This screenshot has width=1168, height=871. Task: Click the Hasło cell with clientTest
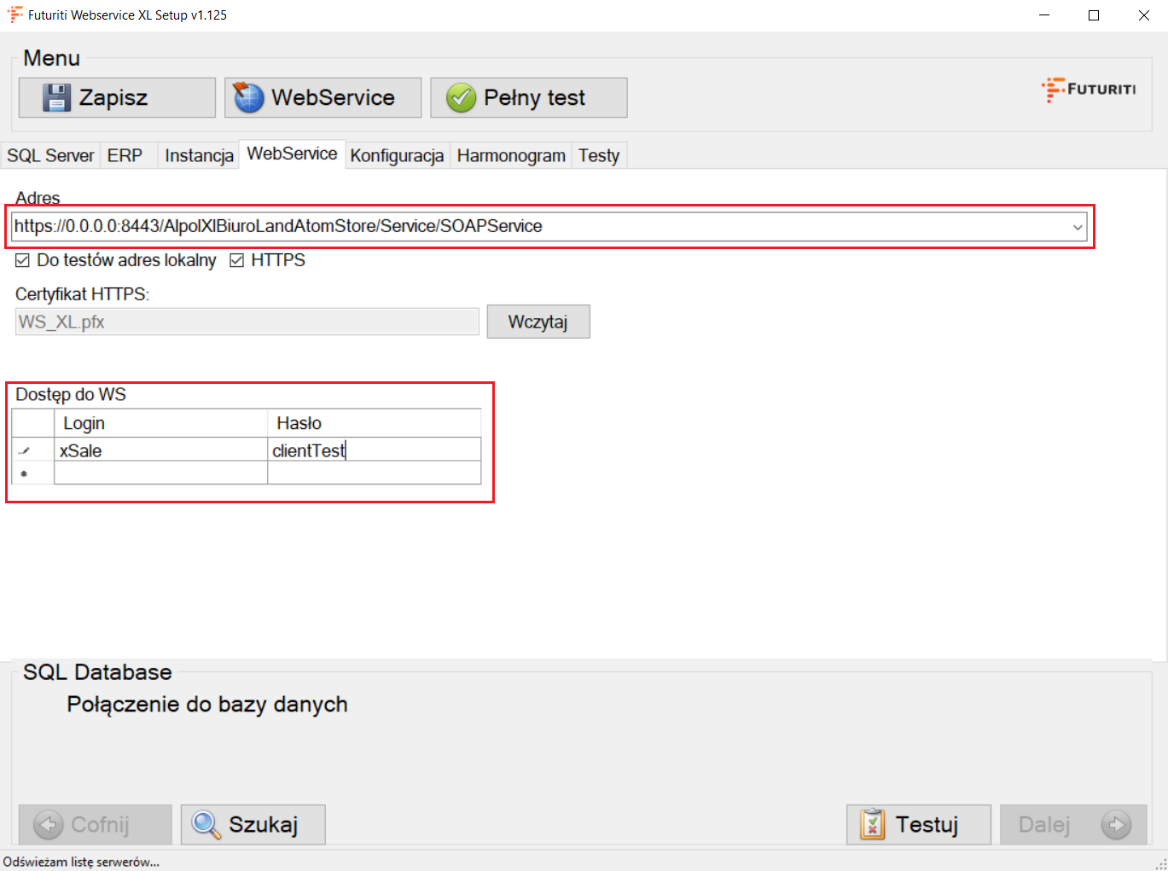click(x=374, y=450)
